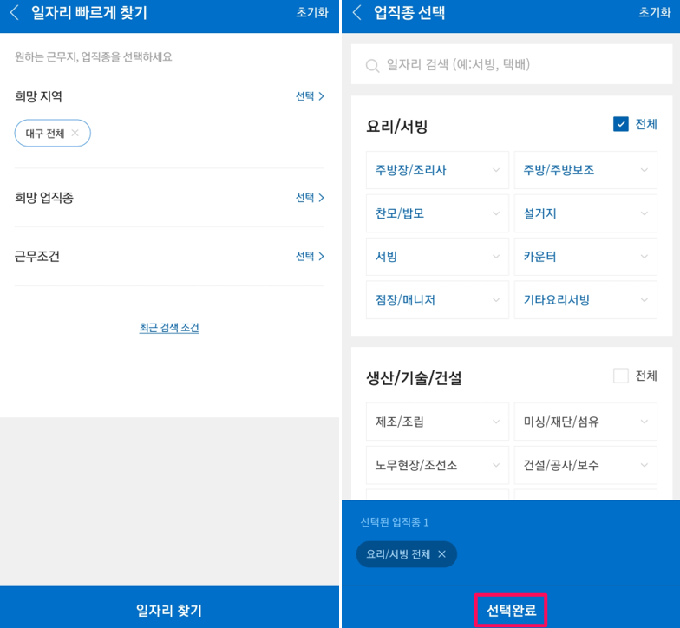
Task: Remove the 대구 전체 region chip
Action: click(75, 133)
